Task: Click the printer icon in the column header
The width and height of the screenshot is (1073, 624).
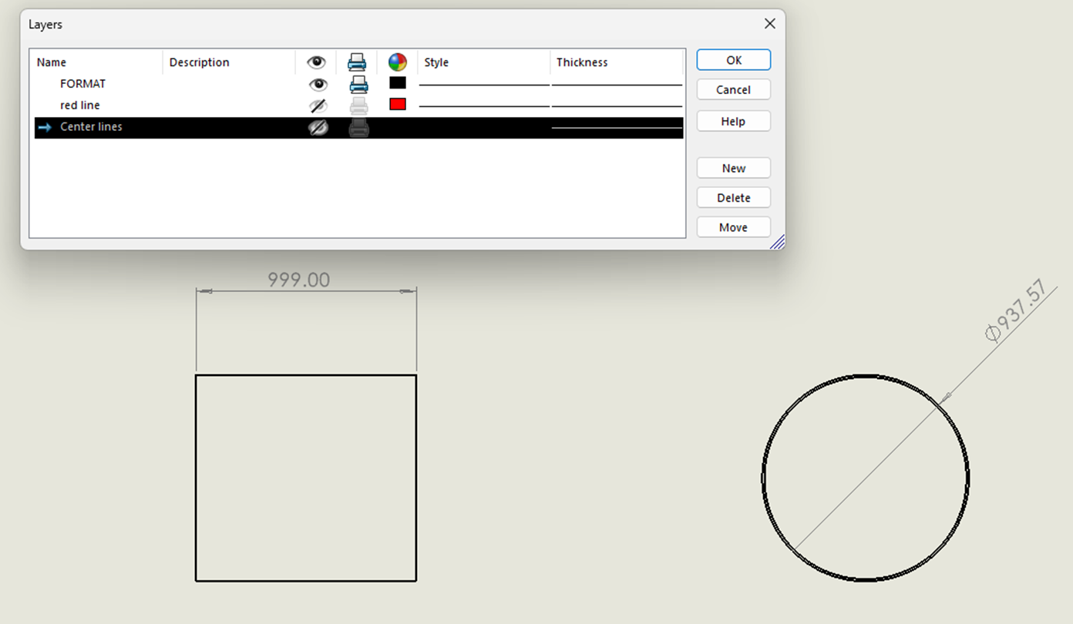Action: (358, 62)
